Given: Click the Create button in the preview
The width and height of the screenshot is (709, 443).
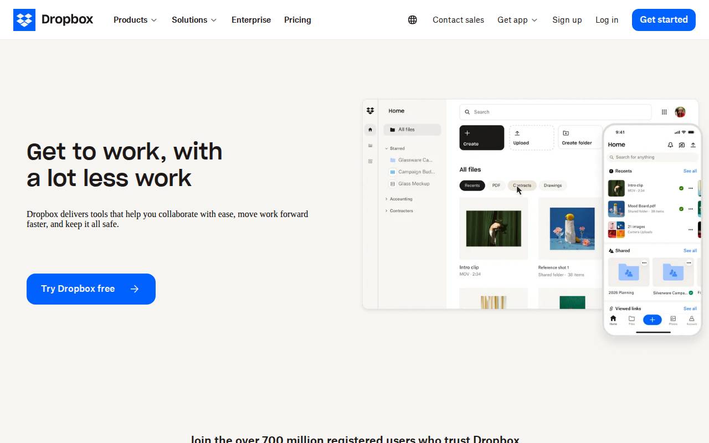Looking at the screenshot, I should point(482,137).
